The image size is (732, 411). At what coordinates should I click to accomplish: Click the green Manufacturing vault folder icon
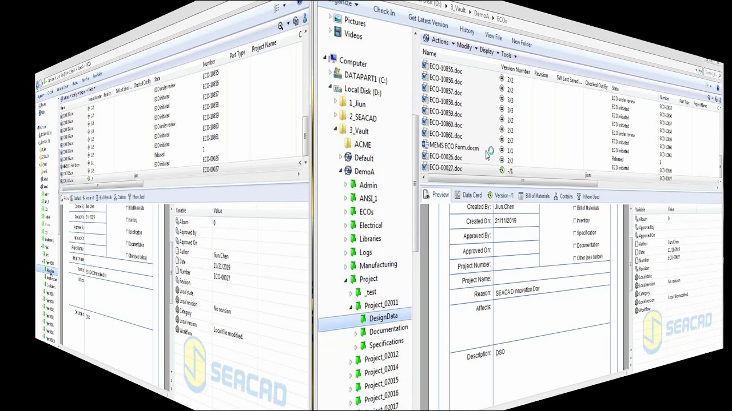(x=353, y=265)
